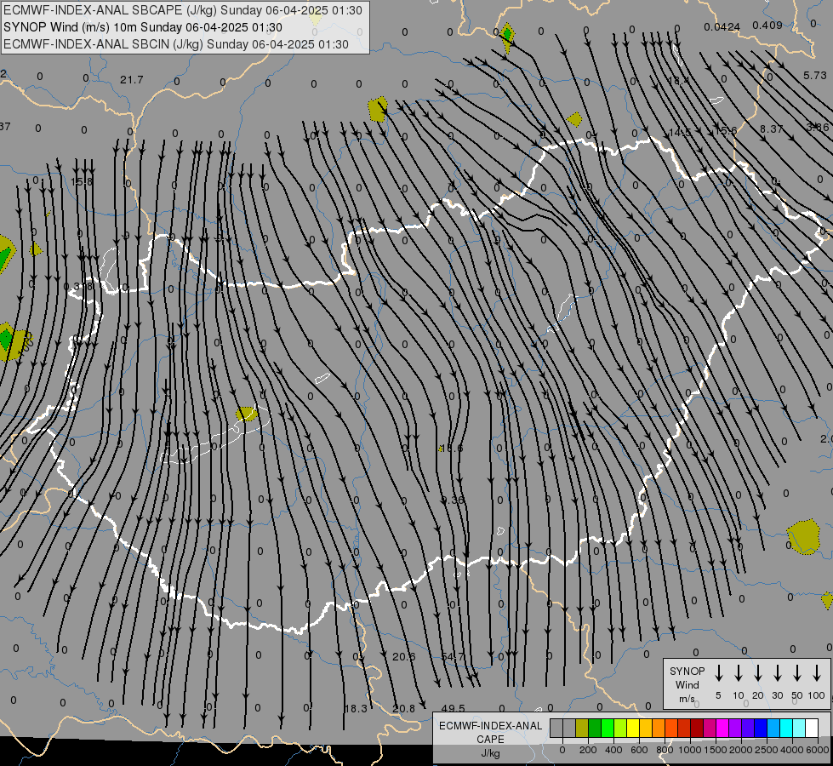833x766 pixels.
Task: Click the 5.73 value on the map
Action: pos(815,76)
